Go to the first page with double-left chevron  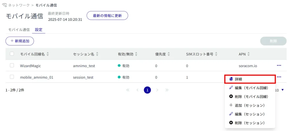click(x=128, y=90)
